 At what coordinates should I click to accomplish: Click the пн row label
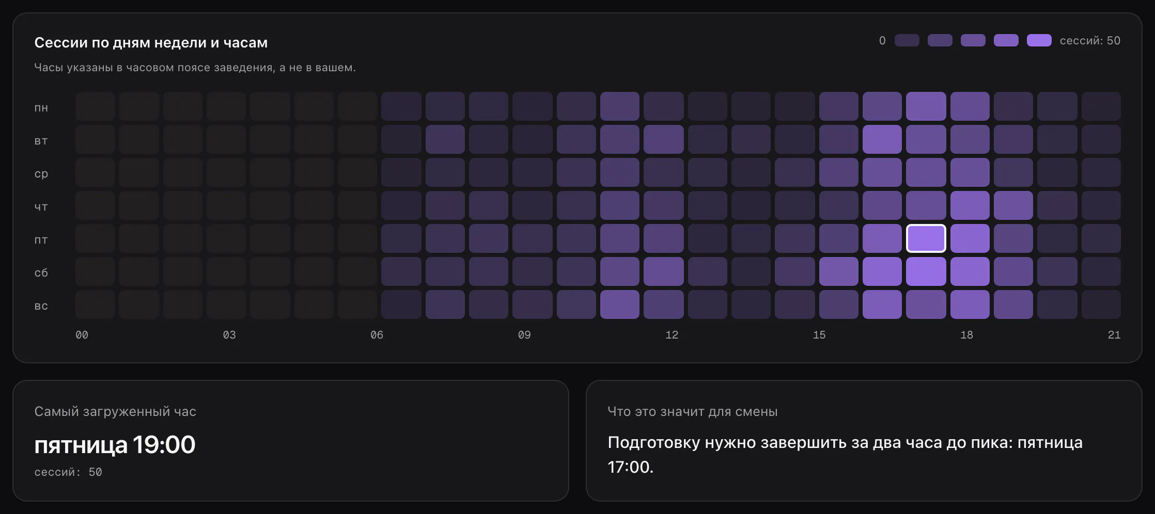[x=41, y=107]
